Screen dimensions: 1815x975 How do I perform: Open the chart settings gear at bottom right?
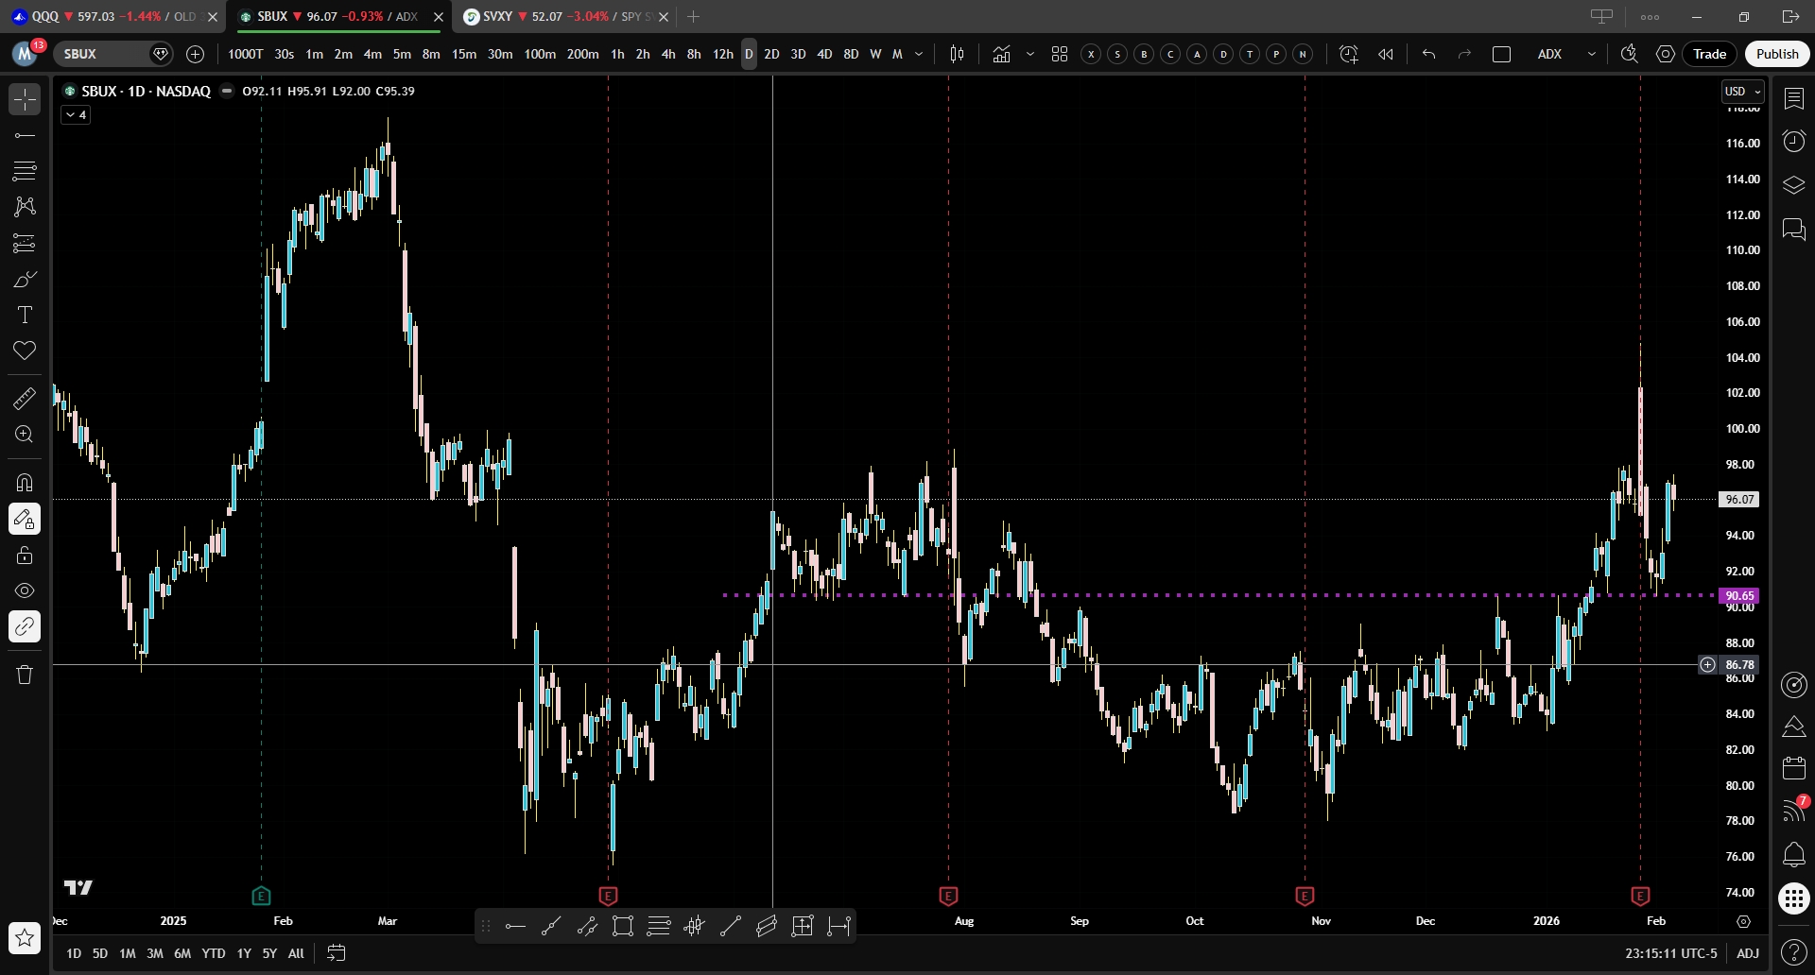(x=1743, y=921)
